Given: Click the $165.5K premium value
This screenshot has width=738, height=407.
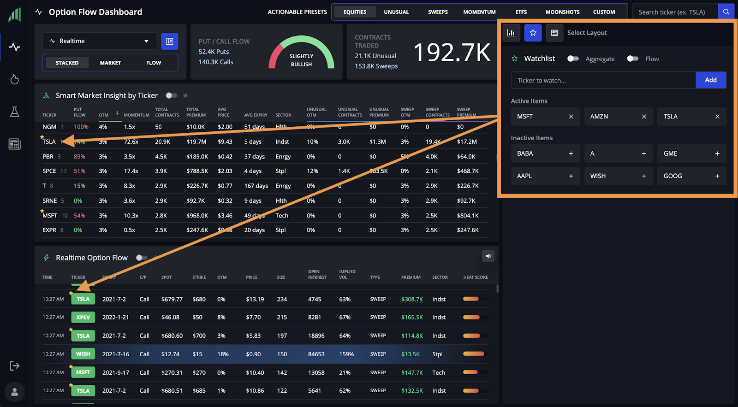Looking at the screenshot, I should (412, 317).
